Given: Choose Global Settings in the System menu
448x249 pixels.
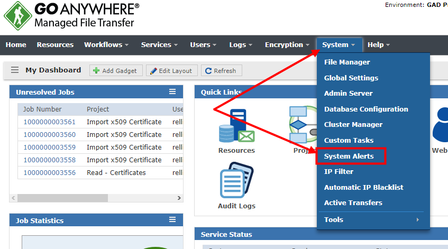Looking at the screenshot, I should [351, 78].
